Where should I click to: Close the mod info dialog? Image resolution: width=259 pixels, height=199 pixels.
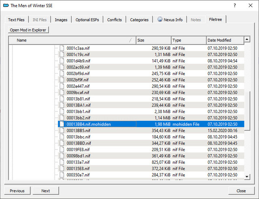[241, 191]
